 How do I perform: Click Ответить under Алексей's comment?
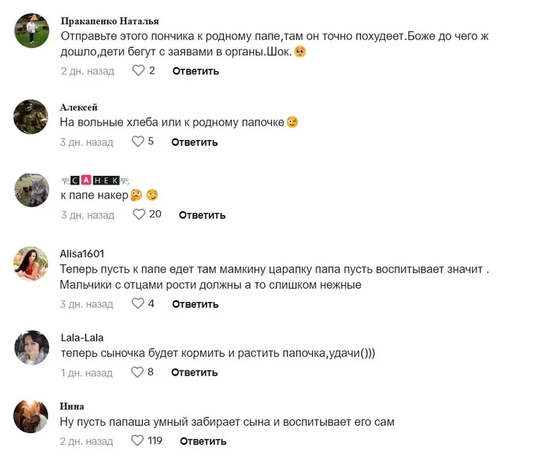pos(195,142)
